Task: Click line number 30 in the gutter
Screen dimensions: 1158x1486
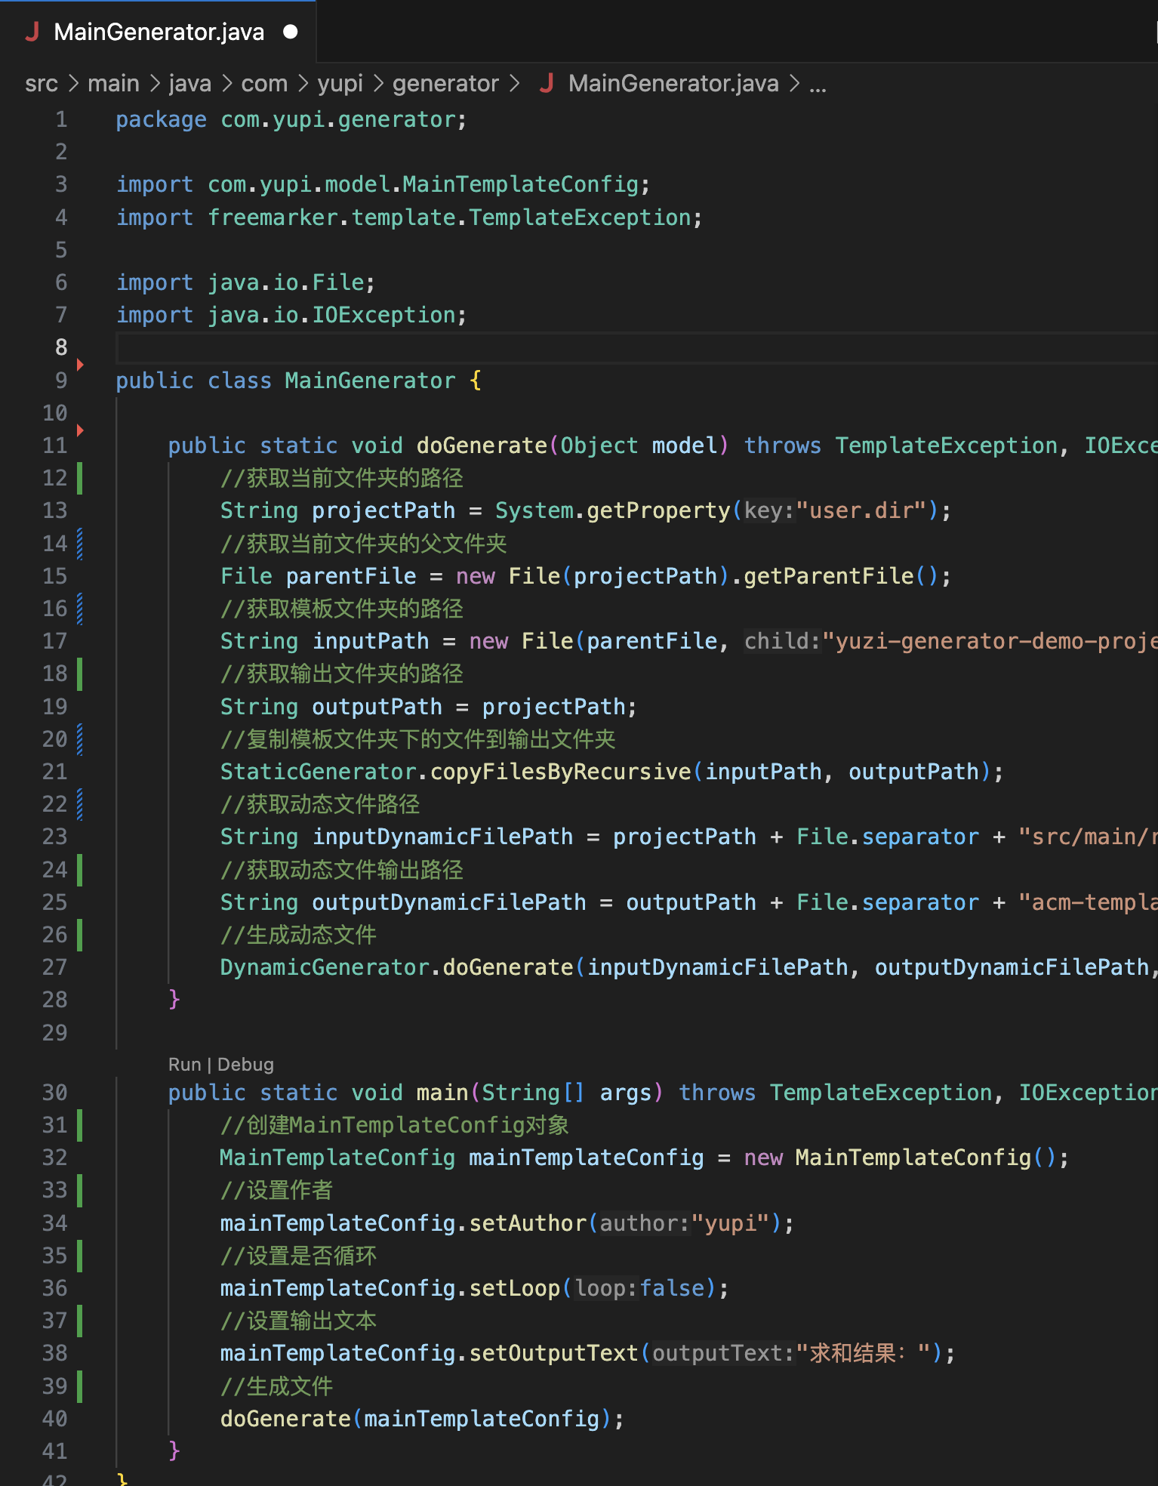Action: click(x=55, y=1093)
